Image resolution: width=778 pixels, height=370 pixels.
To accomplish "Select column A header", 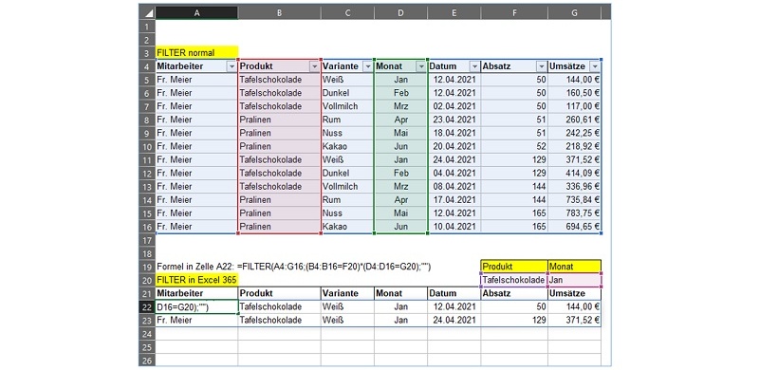I will pos(197,13).
